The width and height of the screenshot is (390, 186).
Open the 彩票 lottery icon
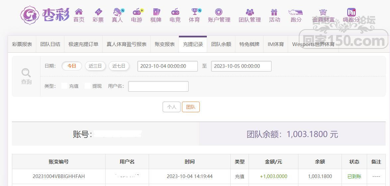tap(98, 12)
